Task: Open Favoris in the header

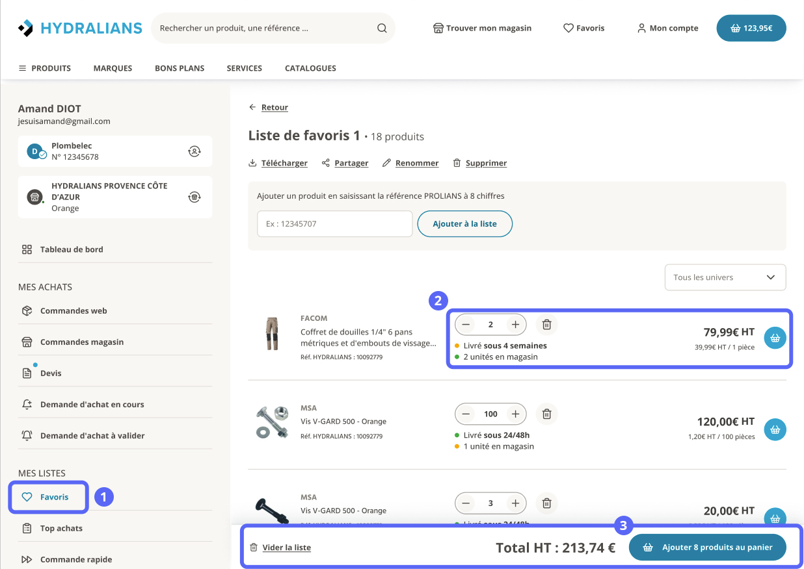Action: (x=583, y=28)
